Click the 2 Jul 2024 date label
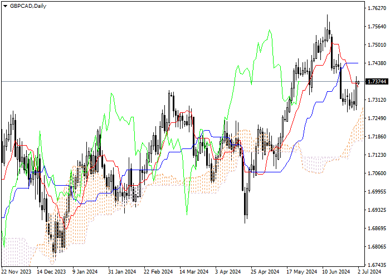Viewport: 390px width, 278px height. click(x=370, y=272)
